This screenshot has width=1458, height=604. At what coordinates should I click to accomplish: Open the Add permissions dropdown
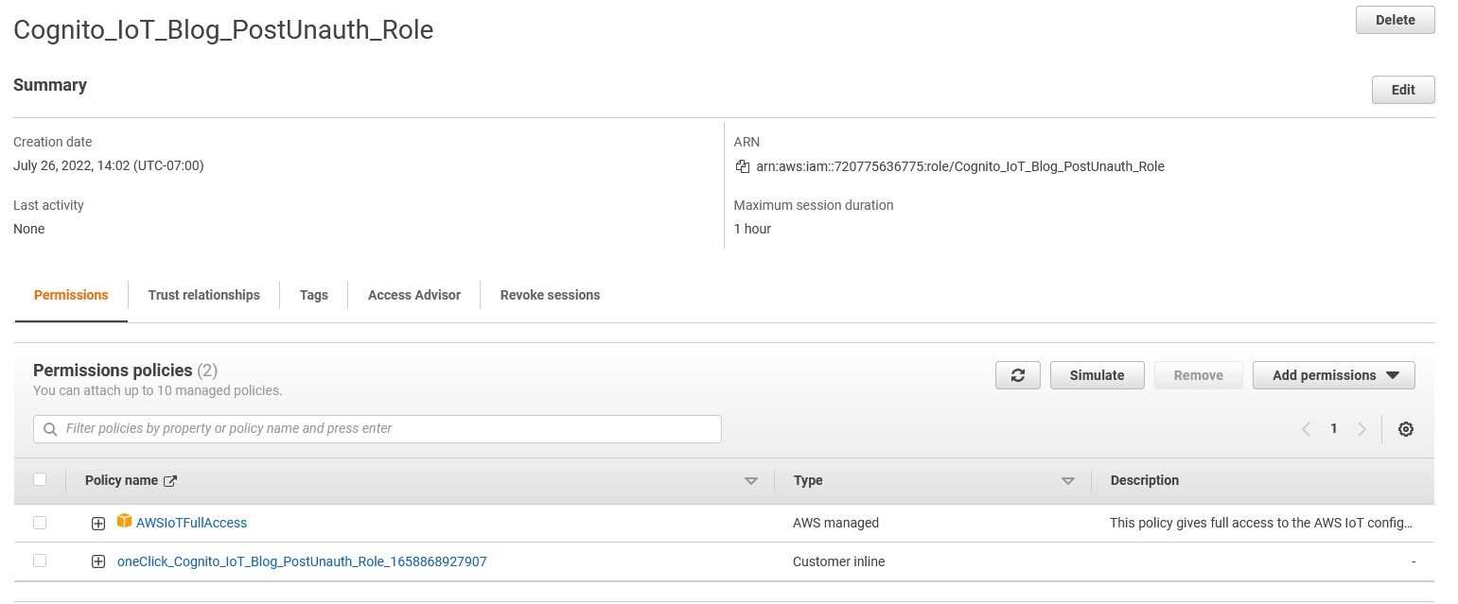pyautogui.click(x=1334, y=375)
